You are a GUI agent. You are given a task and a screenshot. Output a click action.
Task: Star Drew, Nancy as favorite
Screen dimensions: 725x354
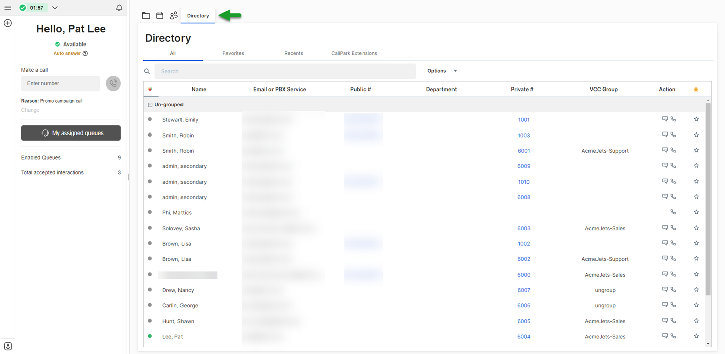[696, 290]
